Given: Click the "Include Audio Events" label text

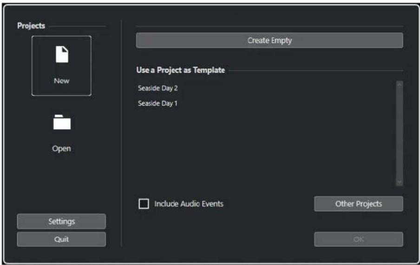Looking at the screenshot, I should 189,204.
